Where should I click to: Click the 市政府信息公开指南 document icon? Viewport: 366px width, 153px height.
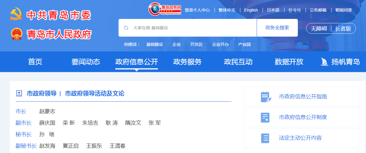pos(265,97)
